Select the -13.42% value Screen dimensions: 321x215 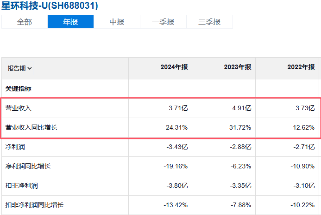coord(176,205)
